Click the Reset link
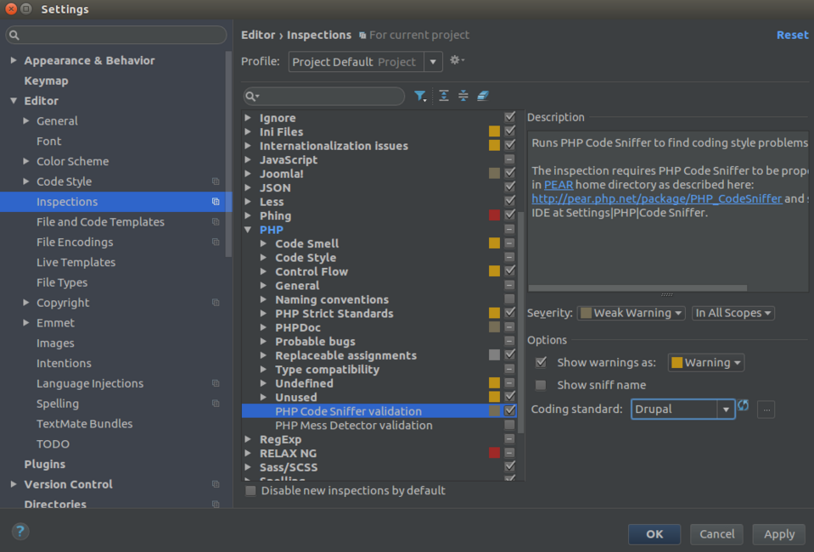 [792, 35]
